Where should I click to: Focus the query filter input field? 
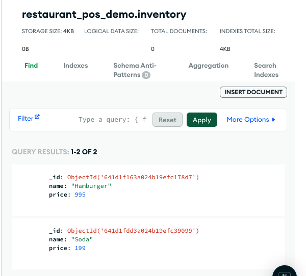[113, 120]
